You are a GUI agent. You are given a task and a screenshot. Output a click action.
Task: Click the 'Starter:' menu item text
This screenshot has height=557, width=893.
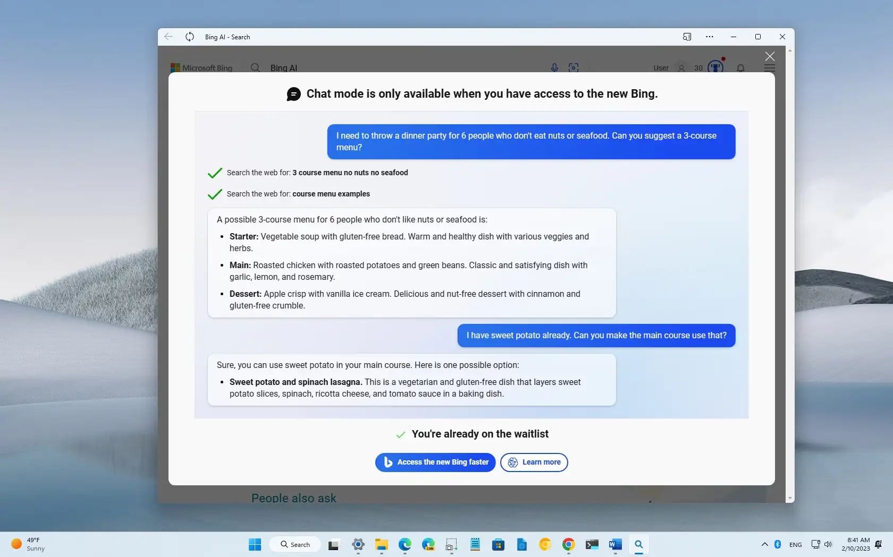(244, 236)
